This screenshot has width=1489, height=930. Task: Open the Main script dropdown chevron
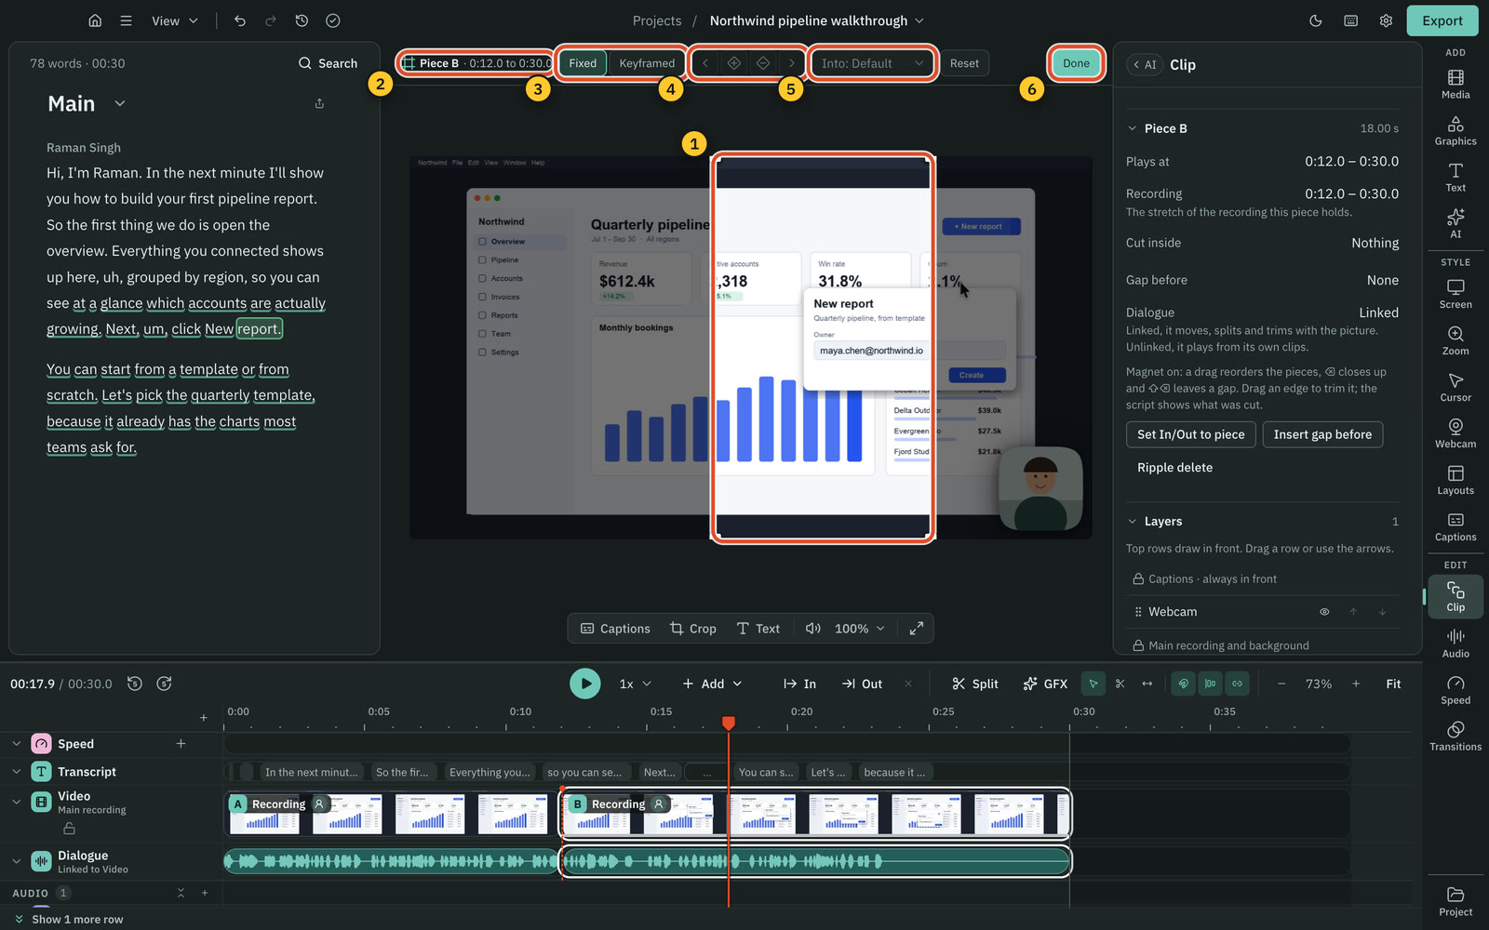pyautogui.click(x=120, y=103)
